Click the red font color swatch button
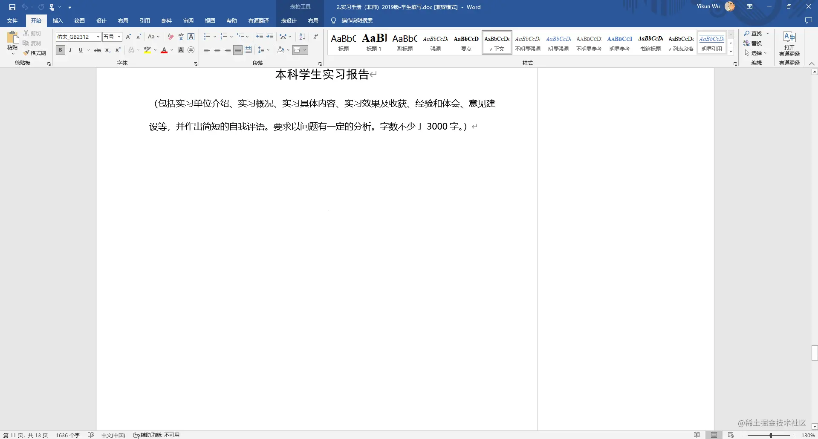818x439 pixels. 164,50
